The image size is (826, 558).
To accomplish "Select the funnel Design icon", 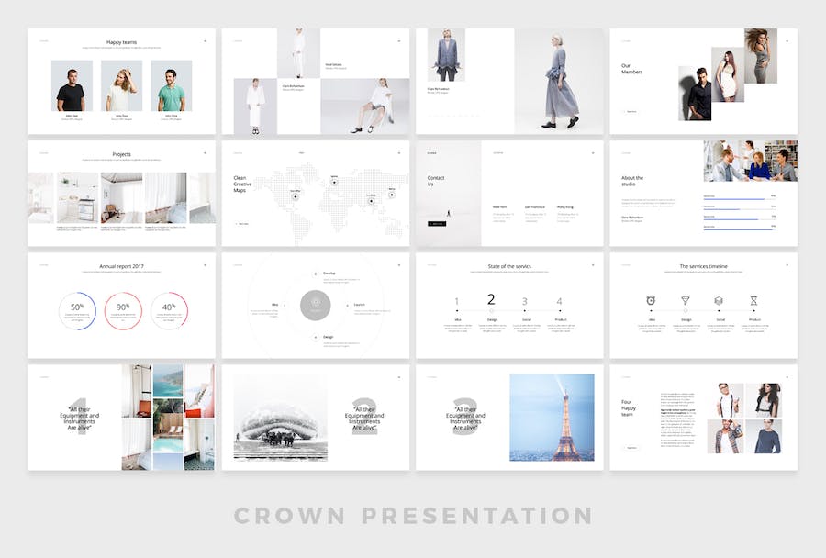I will (x=685, y=300).
